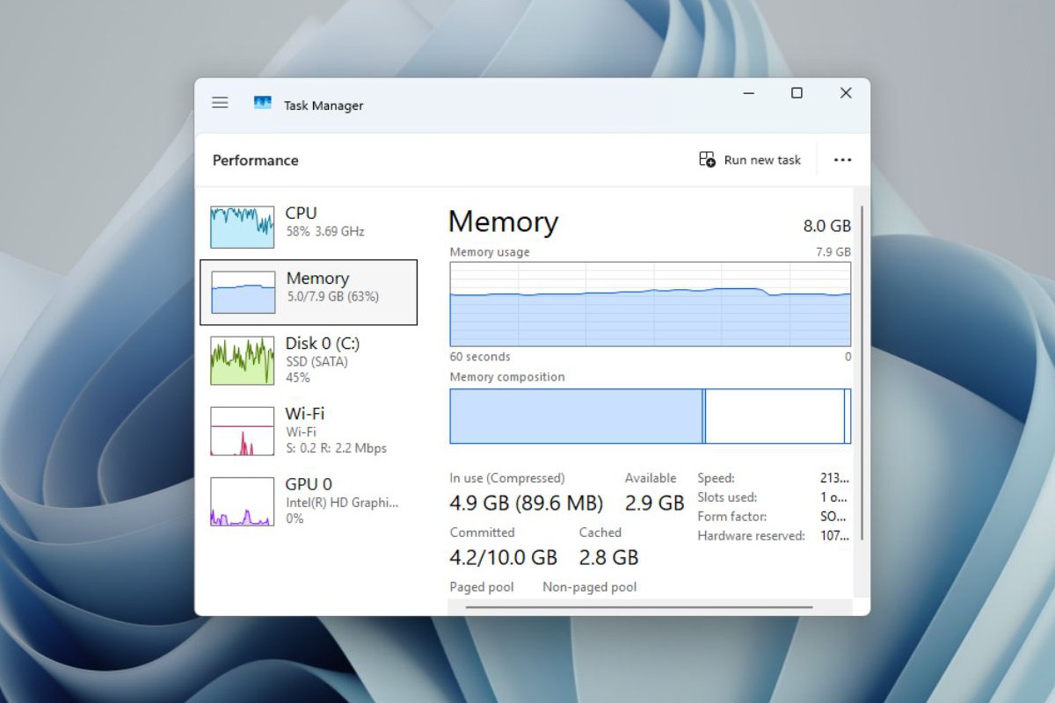The height and width of the screenshot is (703, 1055).
Task: Click the Paged pool label
Action: pyautogui.click(x=482, y=587)
